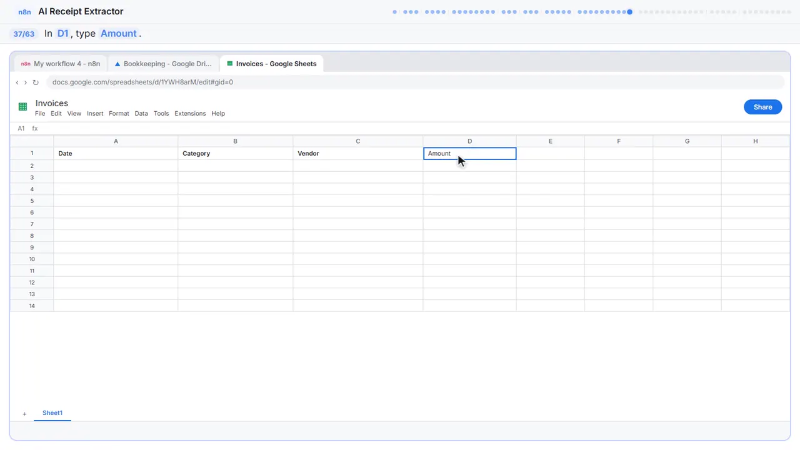Click the 37/63 step counter badge
The width and height of the screenshot is (800, 450).
click(24, 34)
